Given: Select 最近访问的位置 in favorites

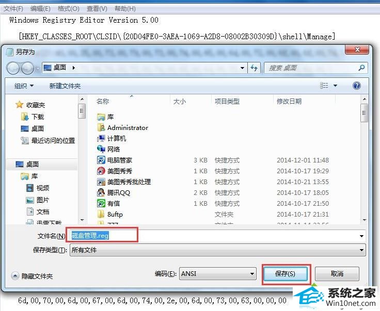Looking at the screenshot, I should [47, 140].
